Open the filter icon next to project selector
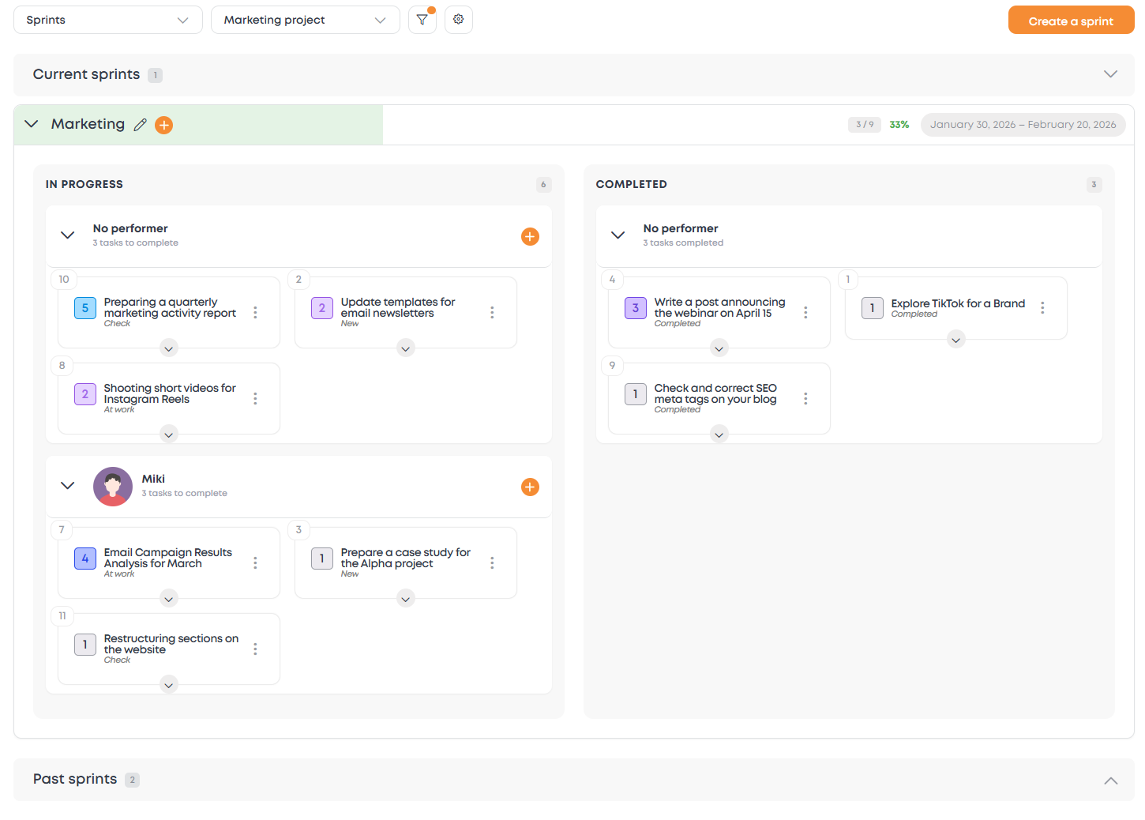Viewport: 1145px width, 820px height. (422, 20)
